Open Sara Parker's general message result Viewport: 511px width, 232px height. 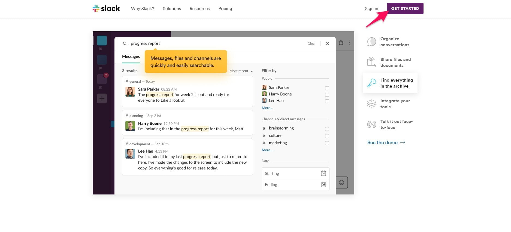click(188, 91)
